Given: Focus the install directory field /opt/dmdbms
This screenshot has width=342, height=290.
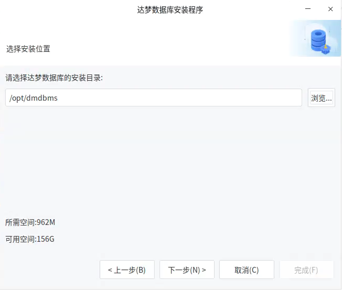Looking at the screenshot, I should pos(154,98).
